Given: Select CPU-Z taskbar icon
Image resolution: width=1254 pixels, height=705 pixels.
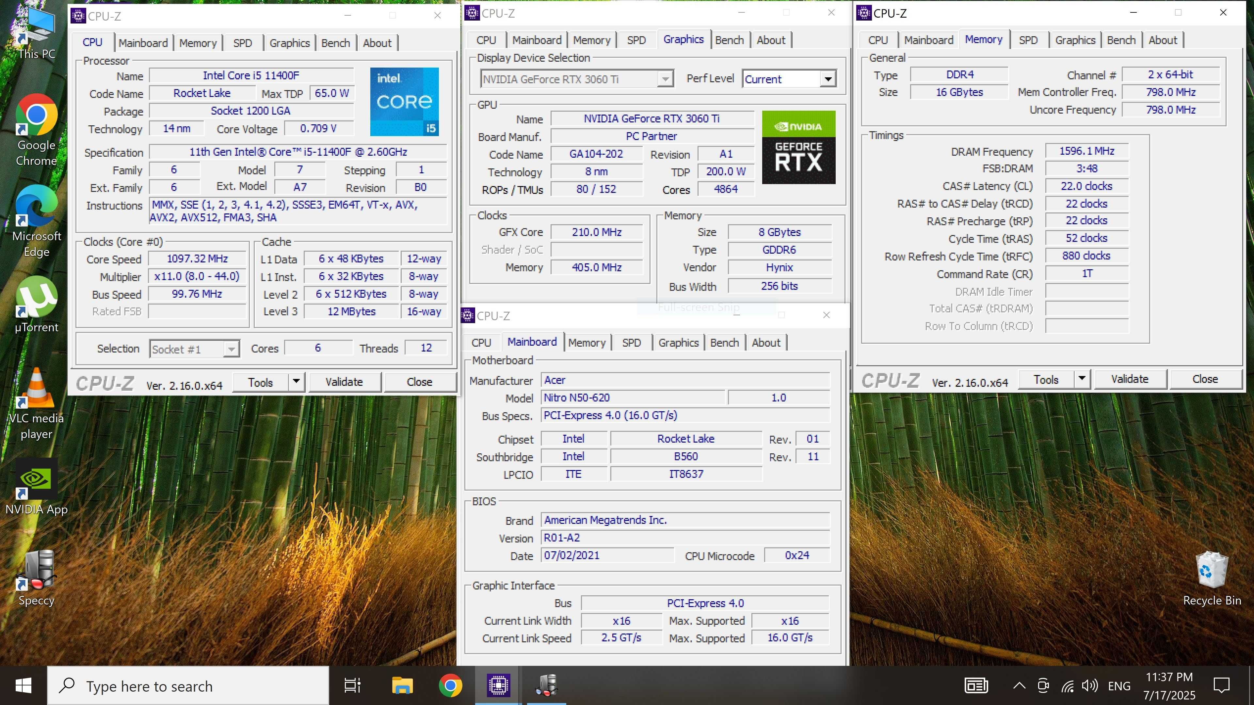Looking at the screenshot, I should 498,685.
